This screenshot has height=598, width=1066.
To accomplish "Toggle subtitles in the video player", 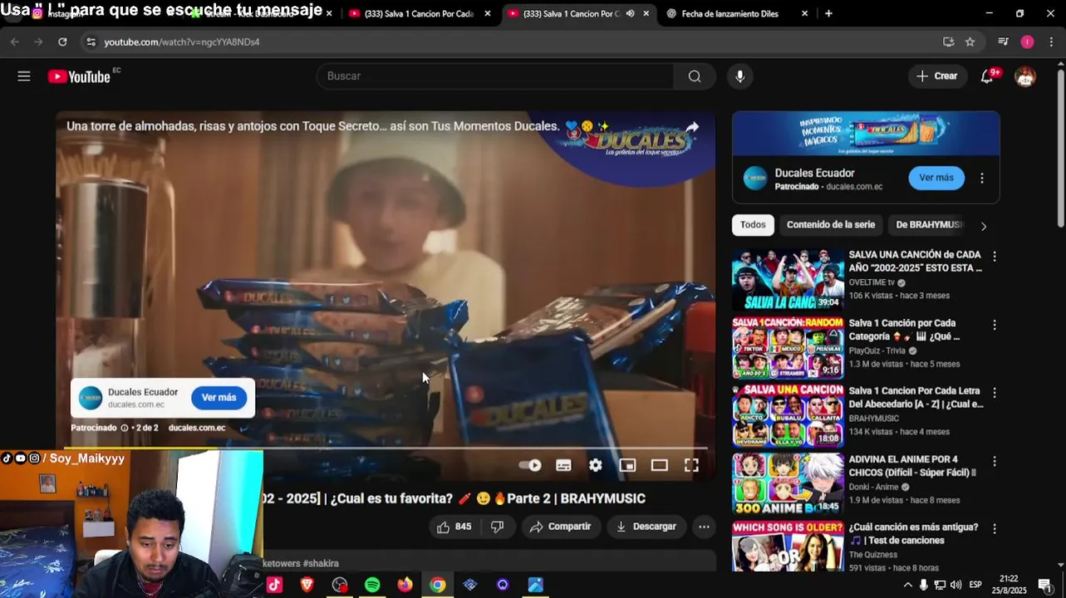I will click(563, 465).
